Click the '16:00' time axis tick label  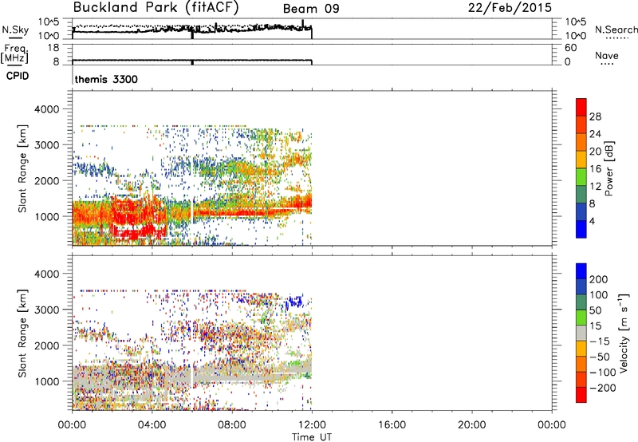[392, 425]
